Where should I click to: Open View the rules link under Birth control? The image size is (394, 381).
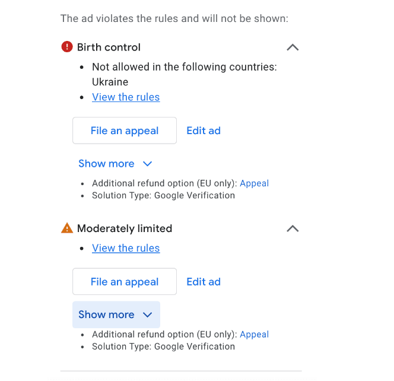click(126, 97)
